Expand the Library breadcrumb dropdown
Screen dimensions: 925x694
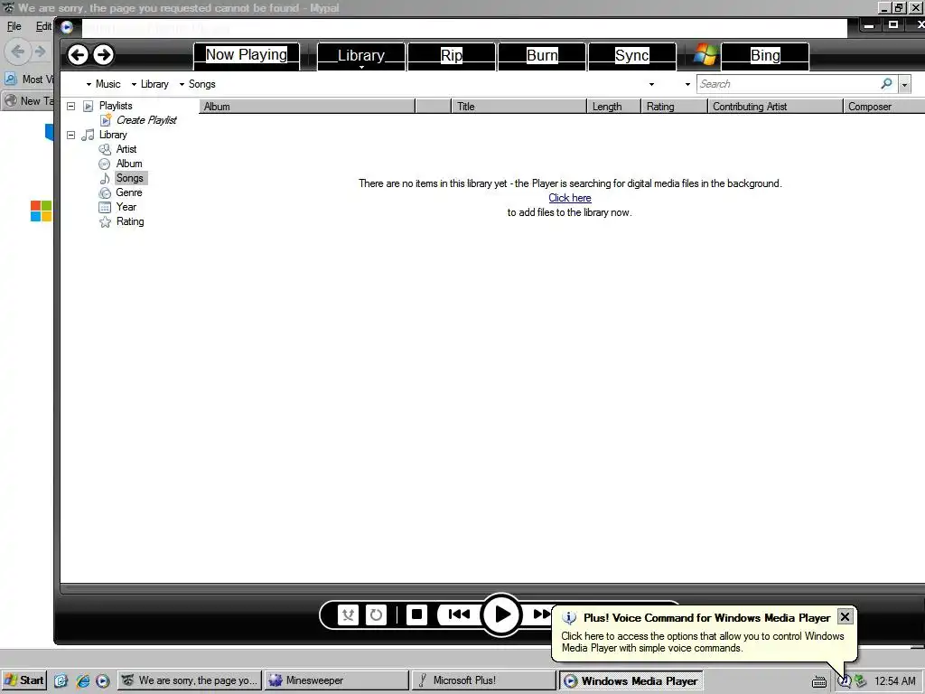[x=134, y=84]
